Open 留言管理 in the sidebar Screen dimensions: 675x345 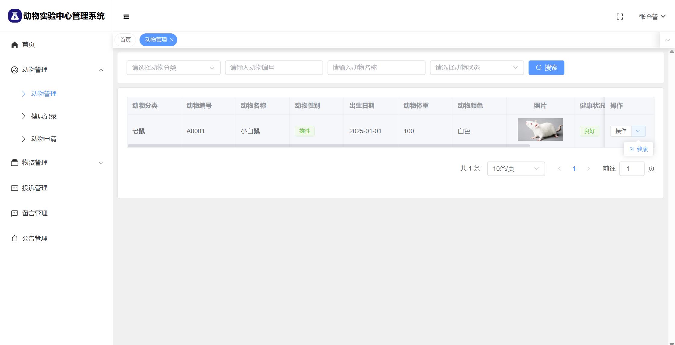click(35, 213)
